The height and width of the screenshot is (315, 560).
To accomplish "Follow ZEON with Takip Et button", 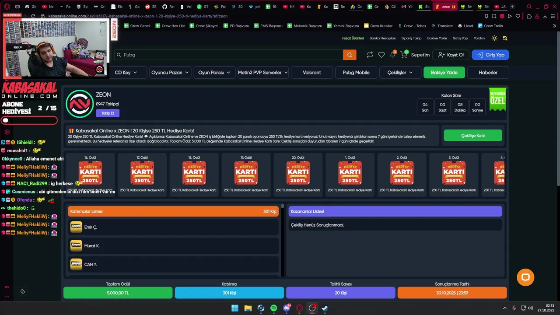I will coord(108,113).
